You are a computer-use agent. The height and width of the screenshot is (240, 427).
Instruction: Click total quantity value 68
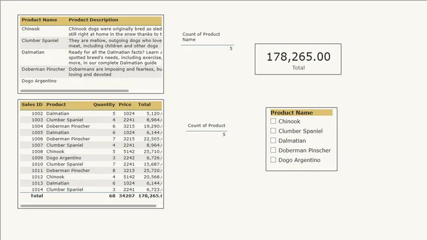coord(112,196)
